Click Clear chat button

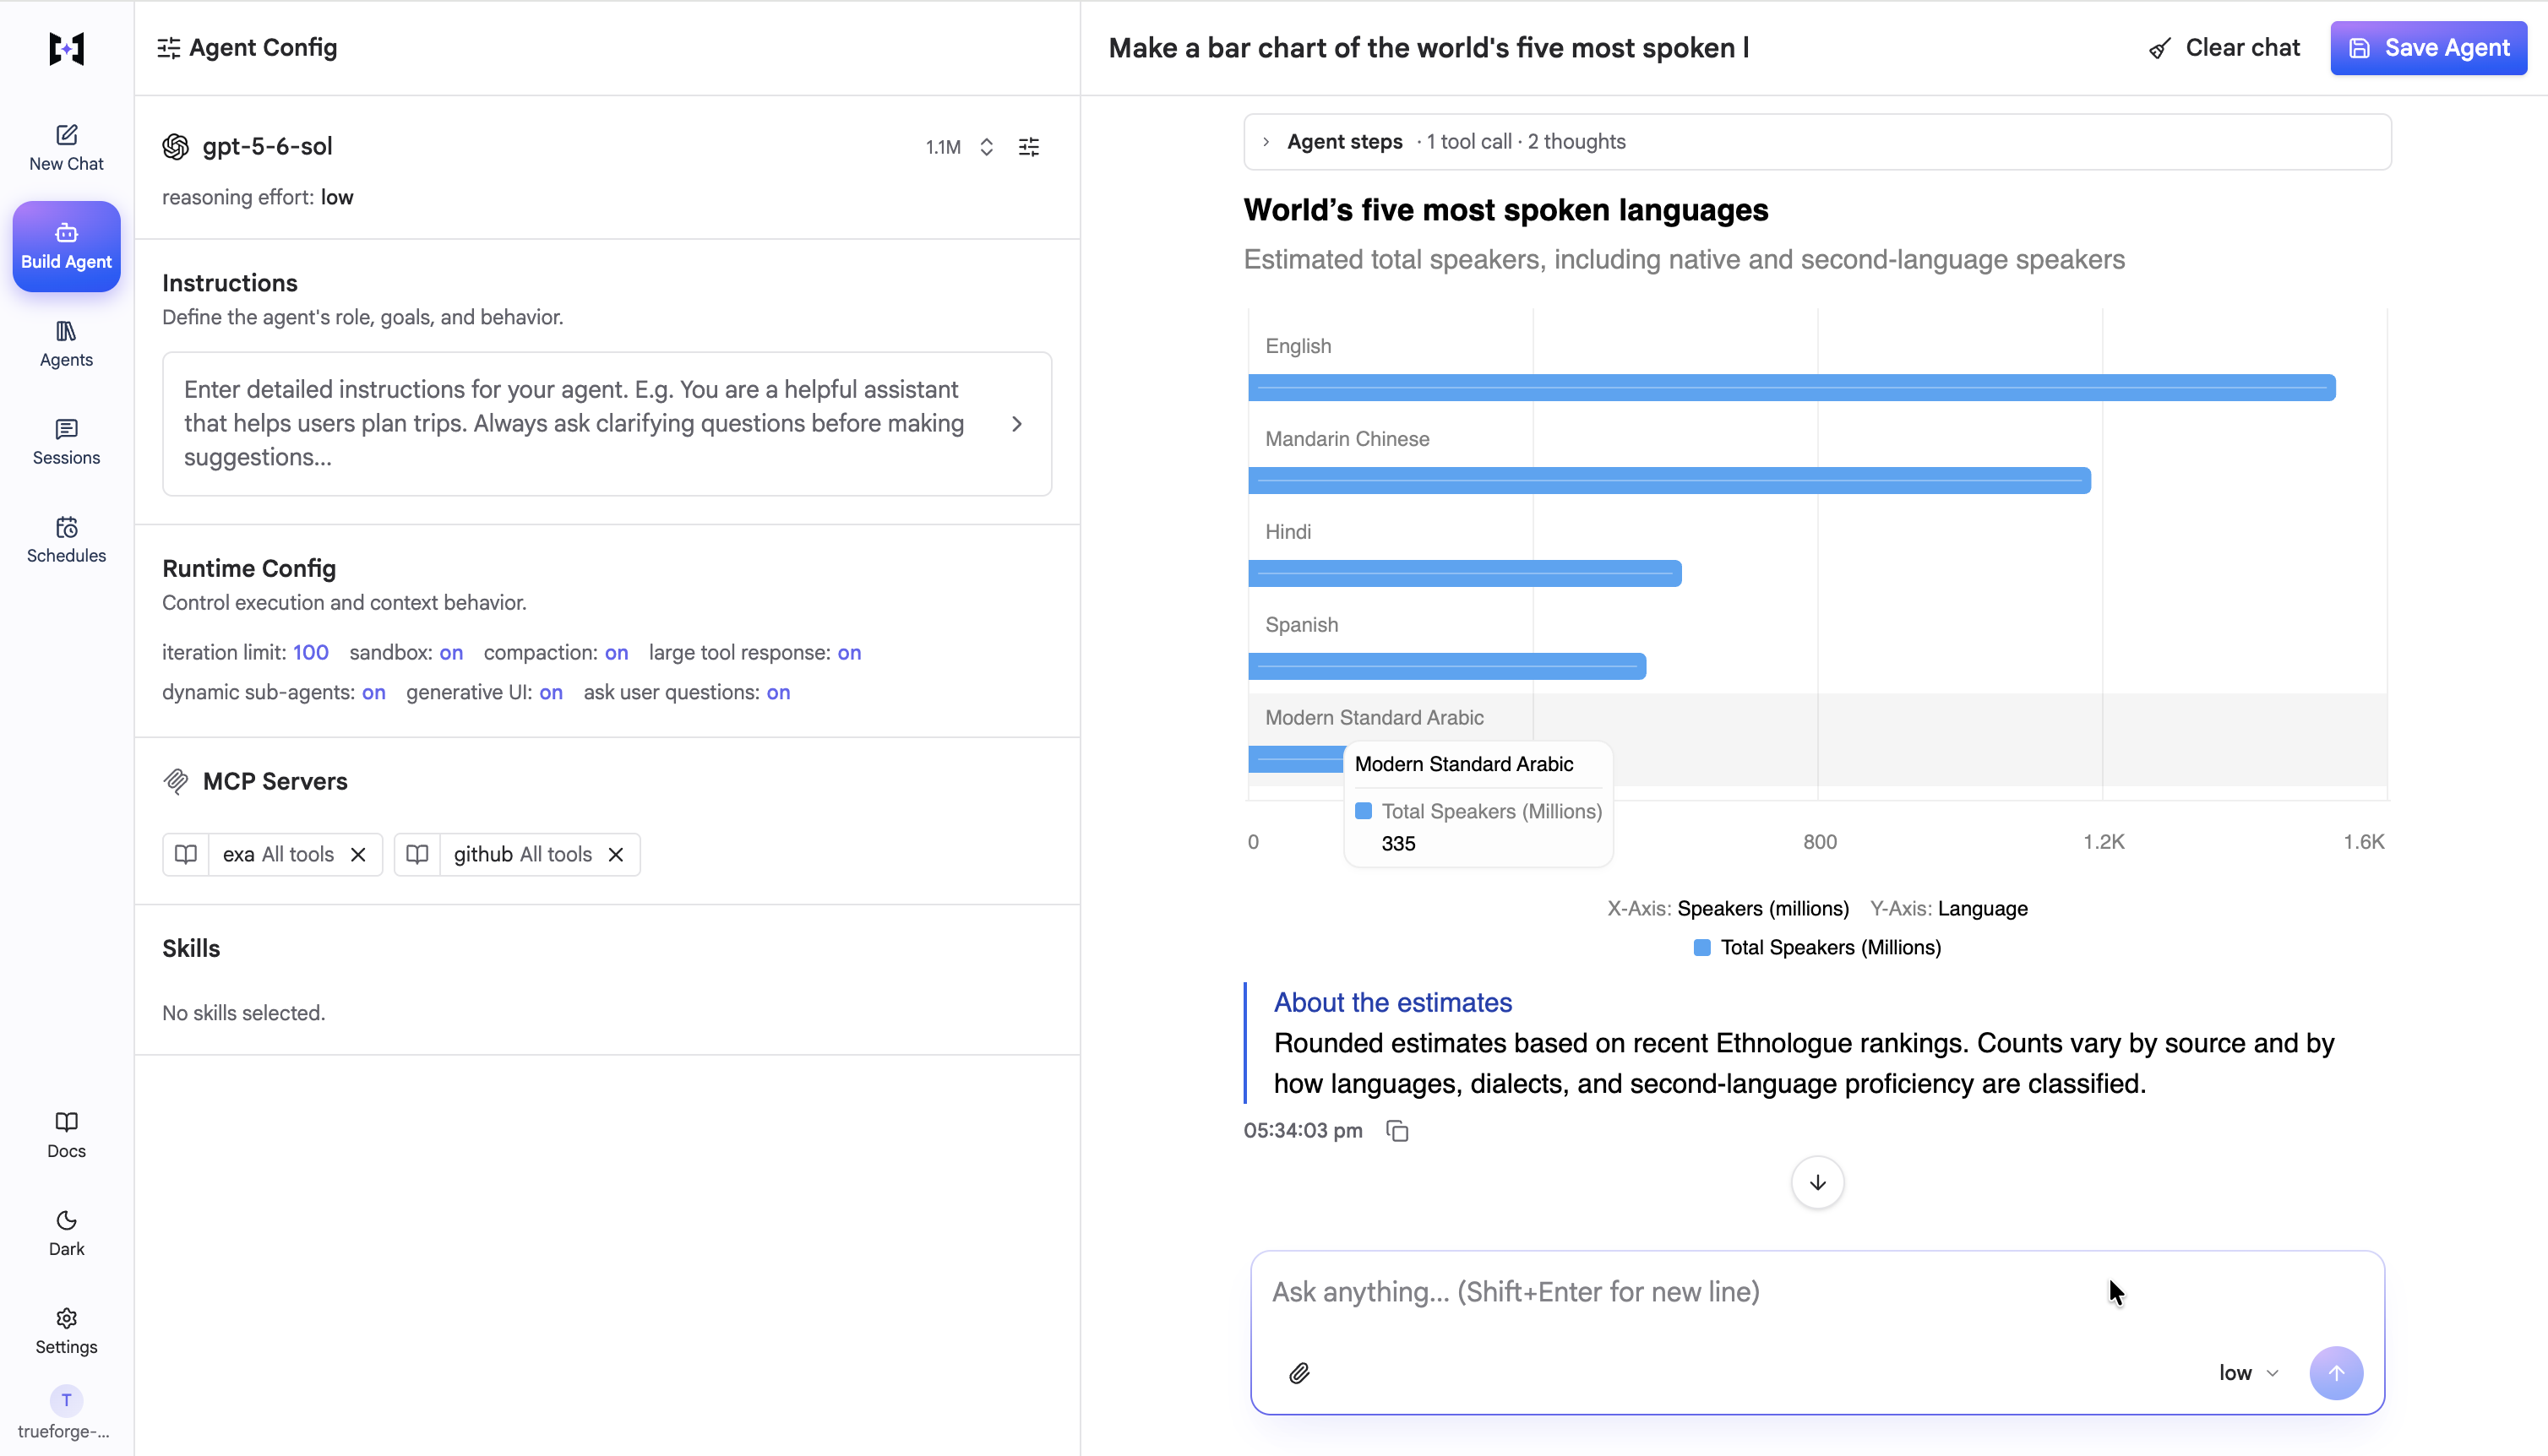(2224, 47)
